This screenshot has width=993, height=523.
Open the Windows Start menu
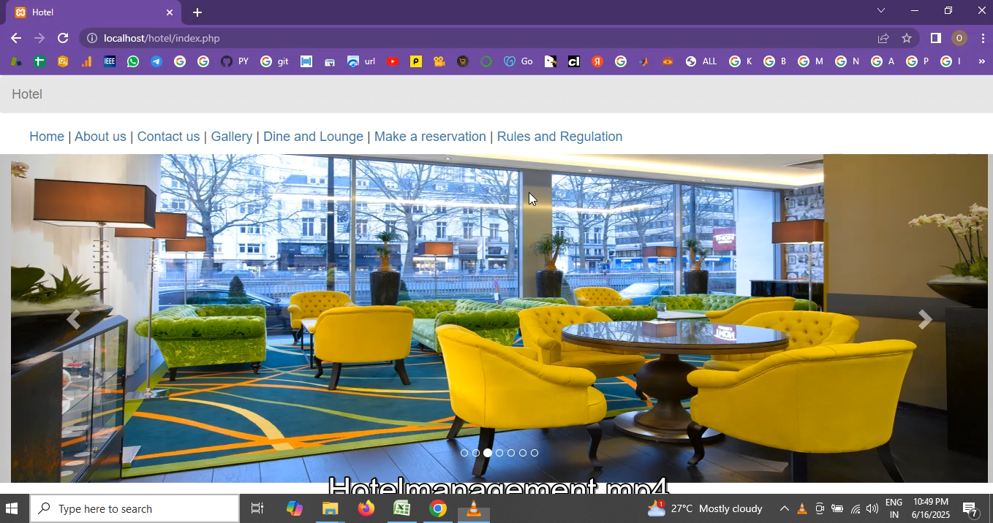[x=12, y=508]
